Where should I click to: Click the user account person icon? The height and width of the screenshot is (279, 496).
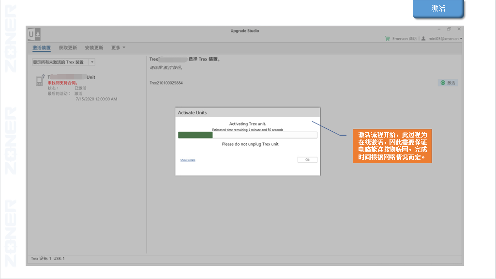pos(423,39)
